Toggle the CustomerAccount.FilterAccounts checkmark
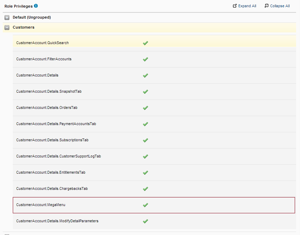The width and height of the screenshot is (303, 235). click(x=145, y=59)
